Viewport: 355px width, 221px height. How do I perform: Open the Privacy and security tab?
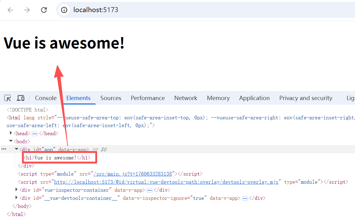(x=306, y=98)
